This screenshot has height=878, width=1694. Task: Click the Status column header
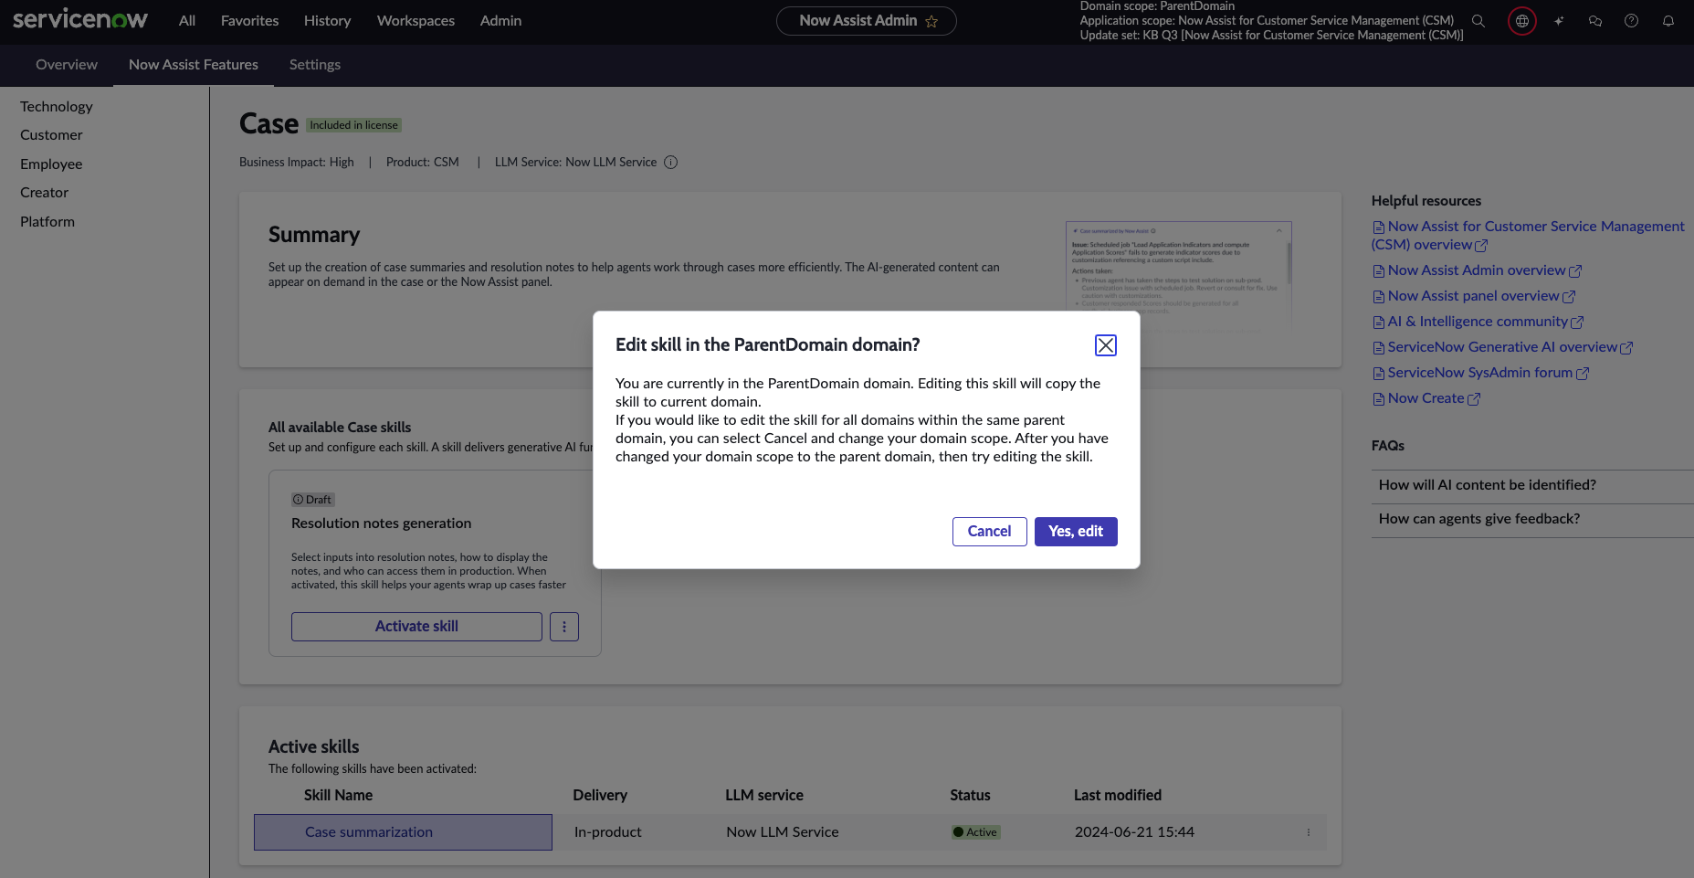(970, 796)
